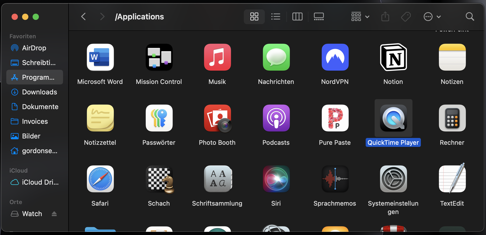This screenshot has height=235, width=486.
Task: Click the iCloud section header
Action: (18, 170)
